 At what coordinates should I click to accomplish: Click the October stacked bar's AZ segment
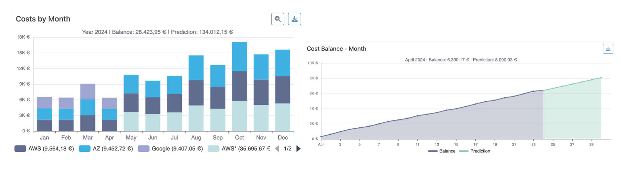point(239,56)
